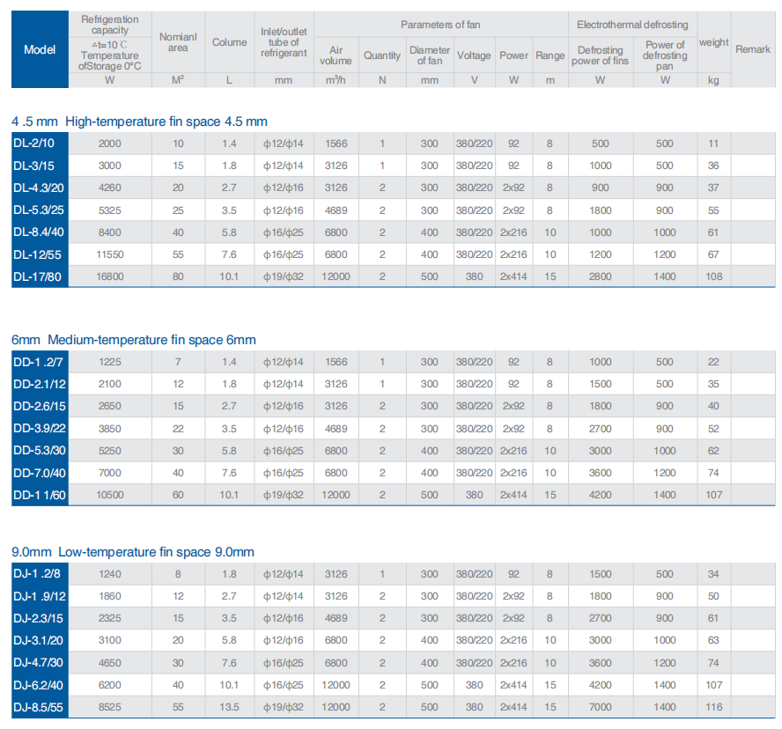Click the Low-temperature fin space 9.0mm heading
782x729 pixels.
tap(133, 552)
